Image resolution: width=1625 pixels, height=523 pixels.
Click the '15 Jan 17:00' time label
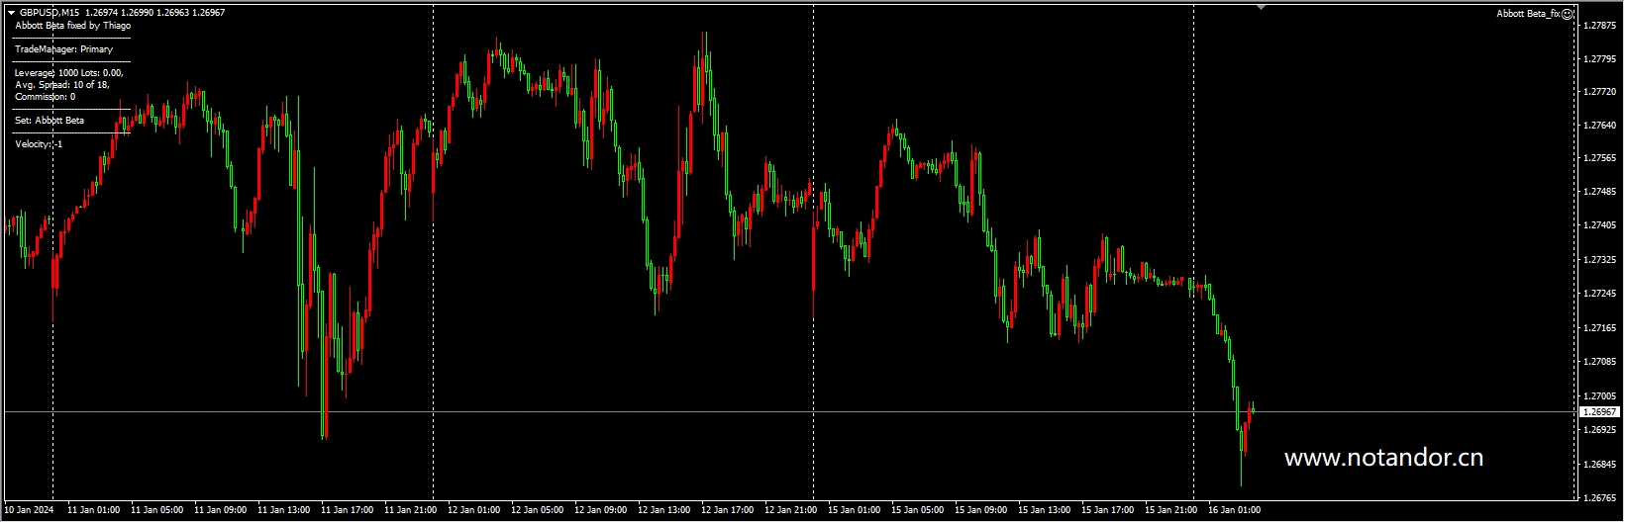coord(1108,510)
